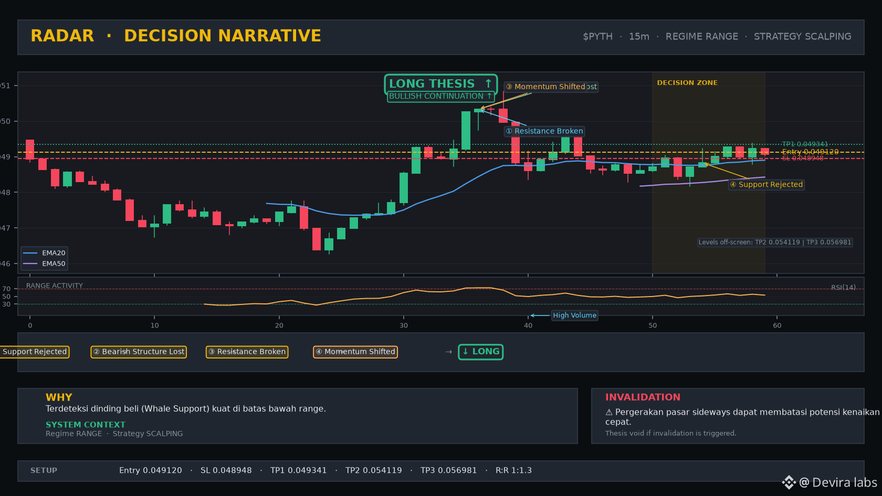The width and height of the screenshot is (882, 496).
Task: Click STRATEGY SCALPING in the header
Action: click(803, 37)
